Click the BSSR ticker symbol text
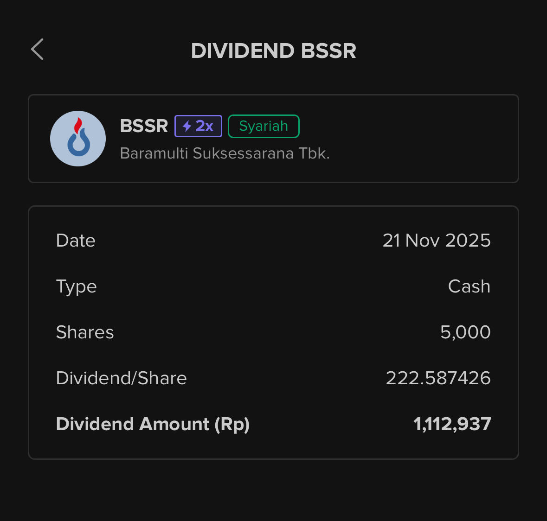 pos(144,126)
